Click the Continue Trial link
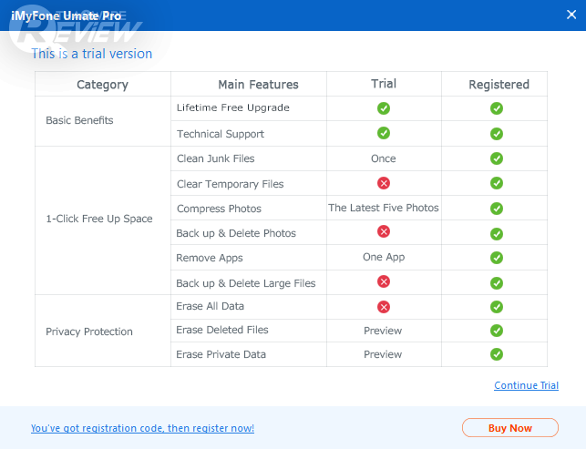The height and width of the screenshot is (449, 586). 526,385
